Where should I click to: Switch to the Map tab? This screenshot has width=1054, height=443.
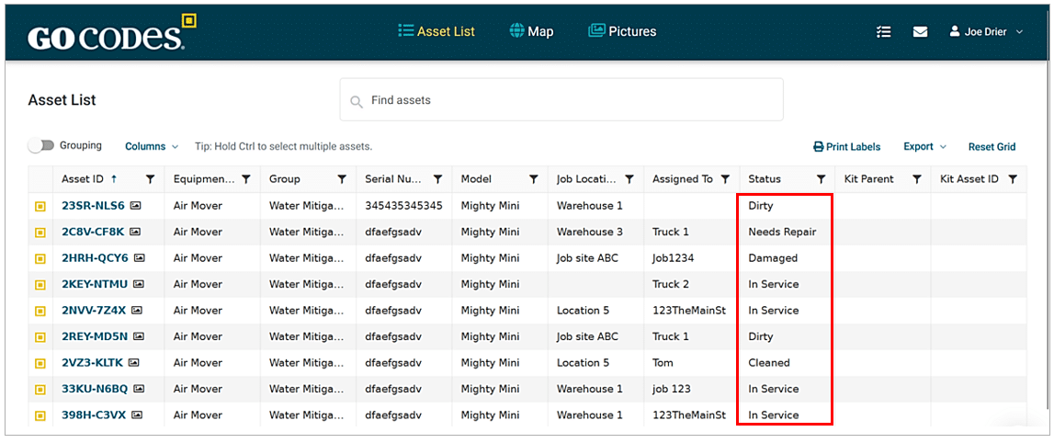(x=531, y=31)
